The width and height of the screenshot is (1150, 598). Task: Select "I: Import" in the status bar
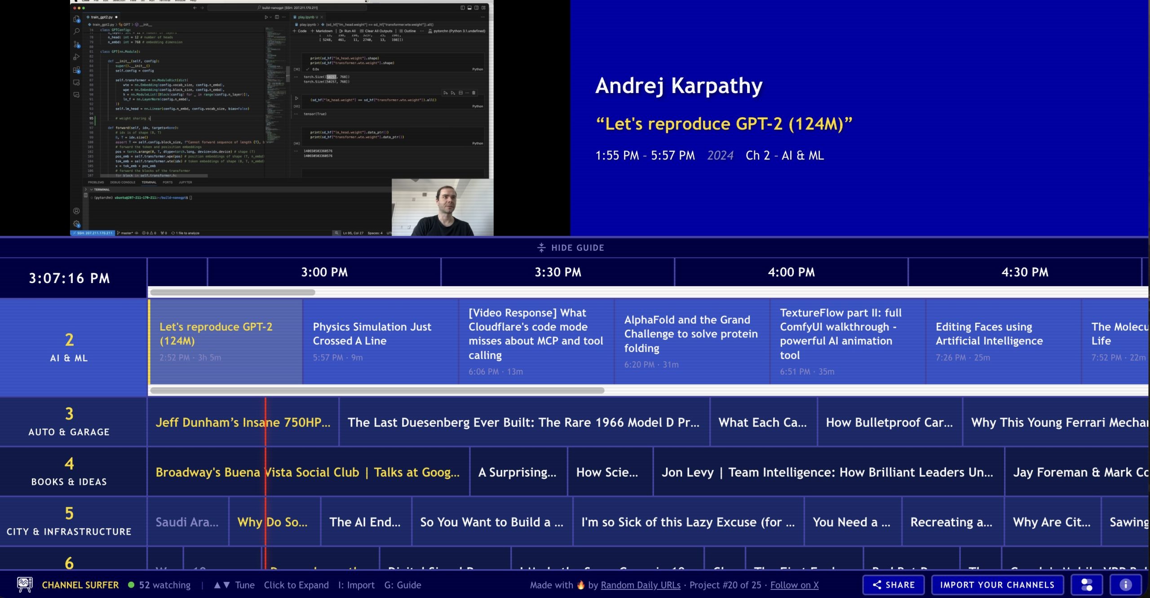tap(356, 585)
